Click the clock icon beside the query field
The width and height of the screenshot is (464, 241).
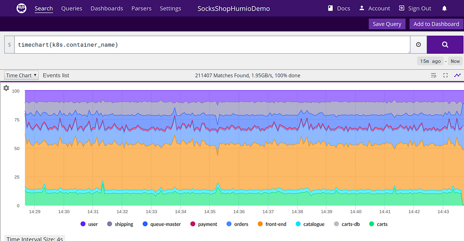click(418, 44)
